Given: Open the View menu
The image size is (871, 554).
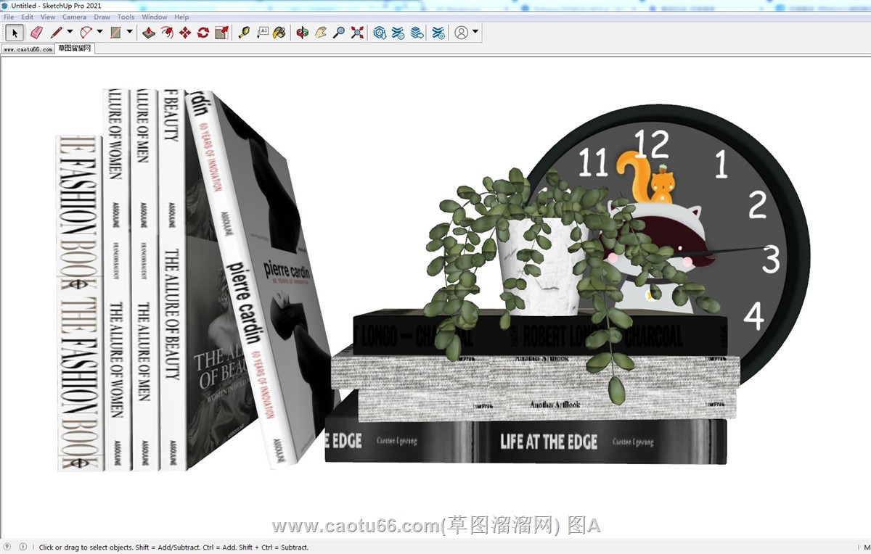Looking at the screenshot, I should (x=47, y=17).
